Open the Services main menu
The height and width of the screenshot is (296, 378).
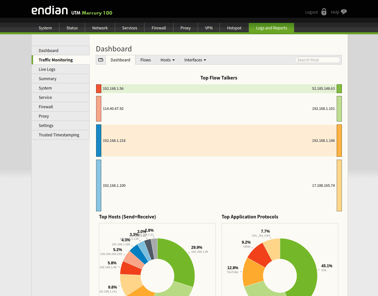pos(130,28)
